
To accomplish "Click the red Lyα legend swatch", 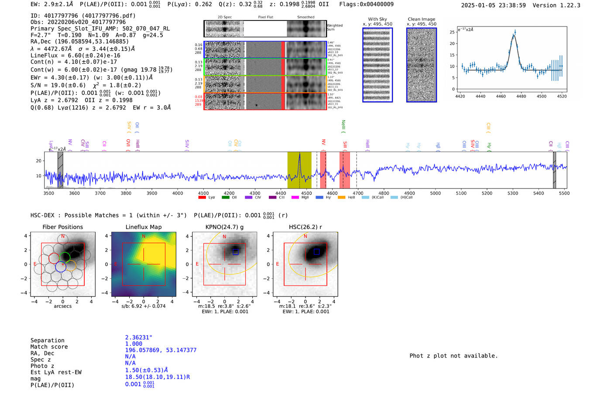I will [202, 197].
